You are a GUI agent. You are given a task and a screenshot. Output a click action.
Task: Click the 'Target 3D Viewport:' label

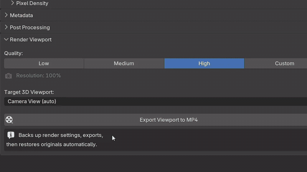click(x=29, y=92)
